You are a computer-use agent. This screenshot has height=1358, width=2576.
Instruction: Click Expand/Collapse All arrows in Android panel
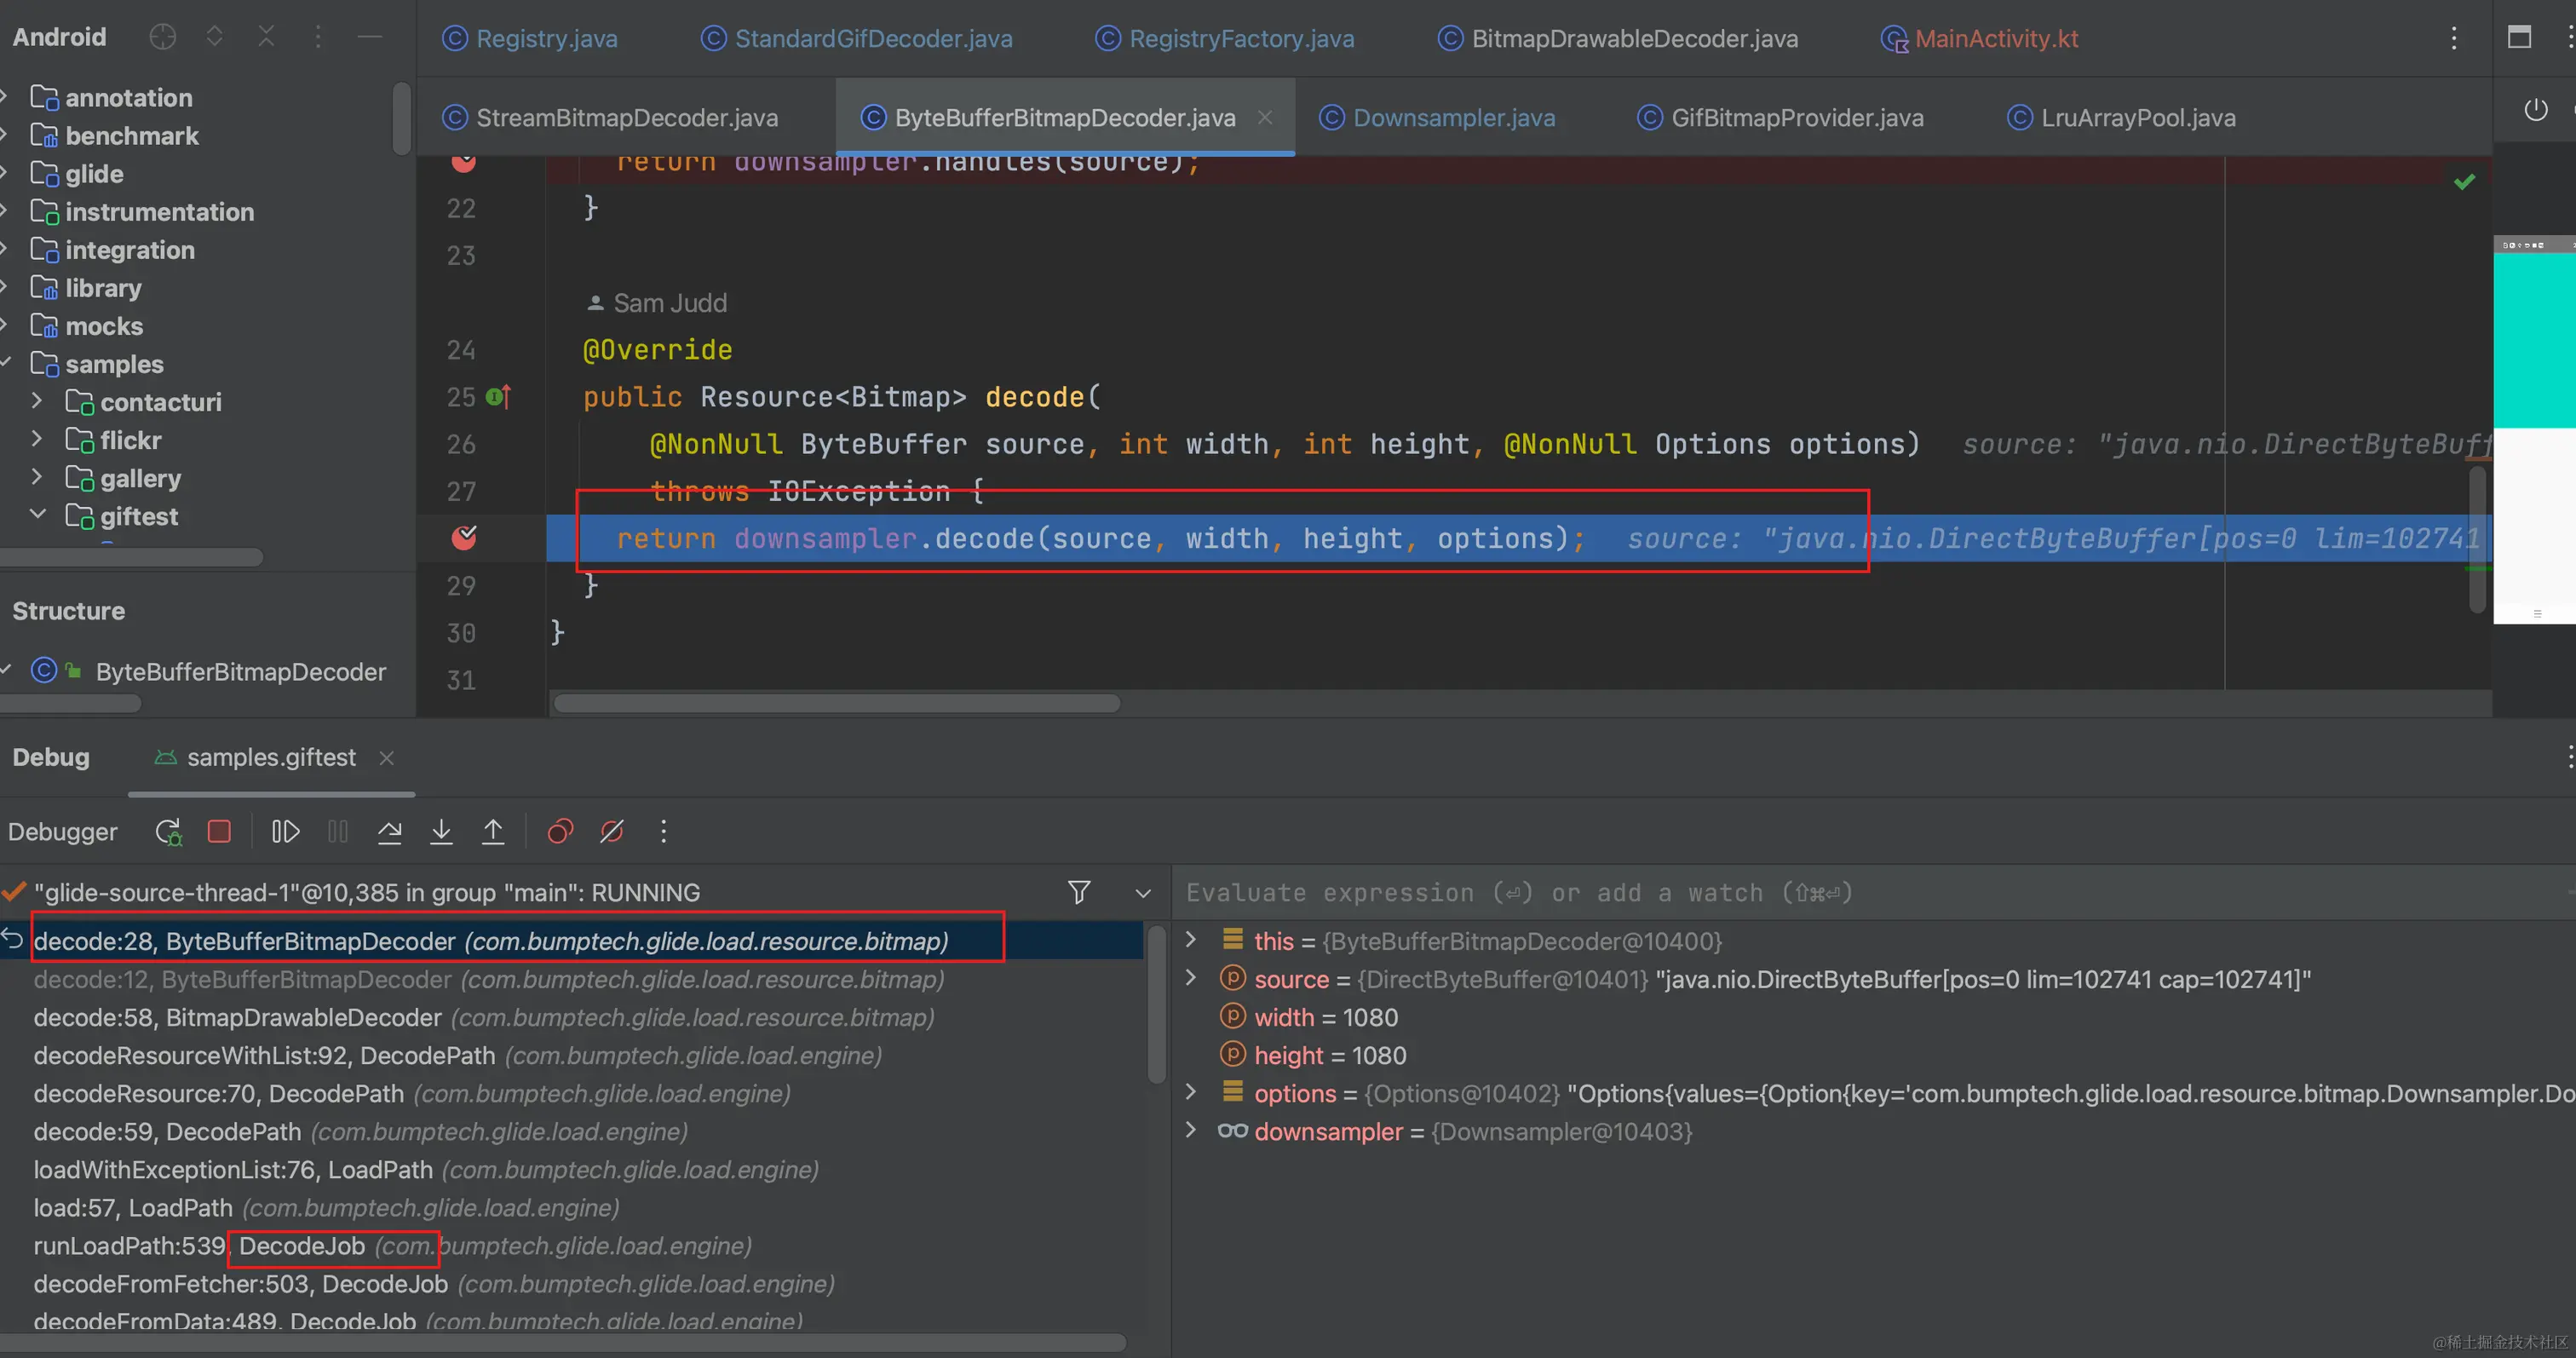pos(214,37)
